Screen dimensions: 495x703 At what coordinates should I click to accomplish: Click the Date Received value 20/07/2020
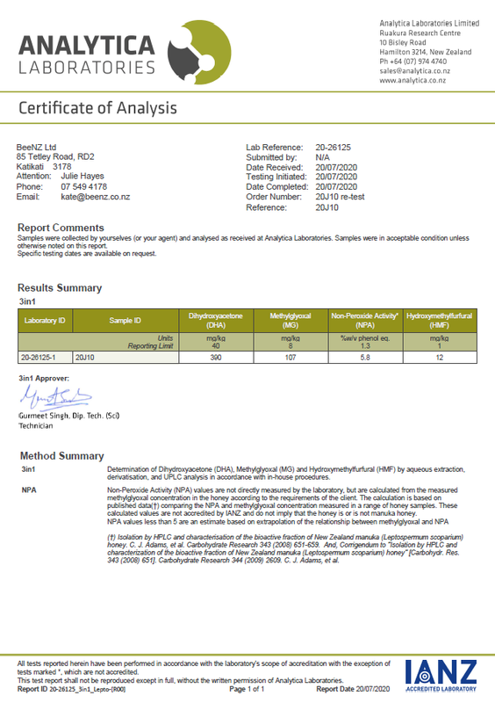pos(336,167)
